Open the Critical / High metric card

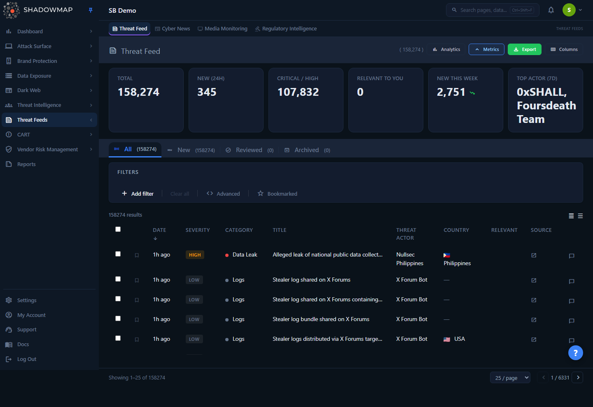pos(306,100)
